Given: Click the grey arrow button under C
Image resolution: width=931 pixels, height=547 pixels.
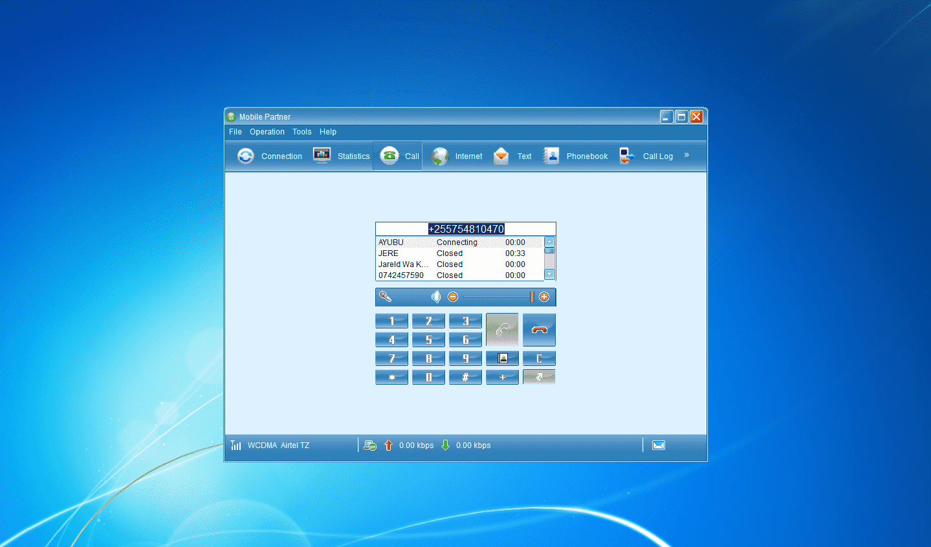Looking at the screenshot, I should click(539, 377).
